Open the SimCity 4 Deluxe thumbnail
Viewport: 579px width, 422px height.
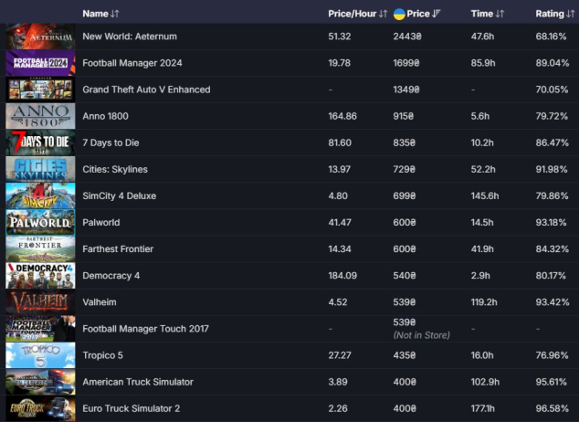point(40,195)
